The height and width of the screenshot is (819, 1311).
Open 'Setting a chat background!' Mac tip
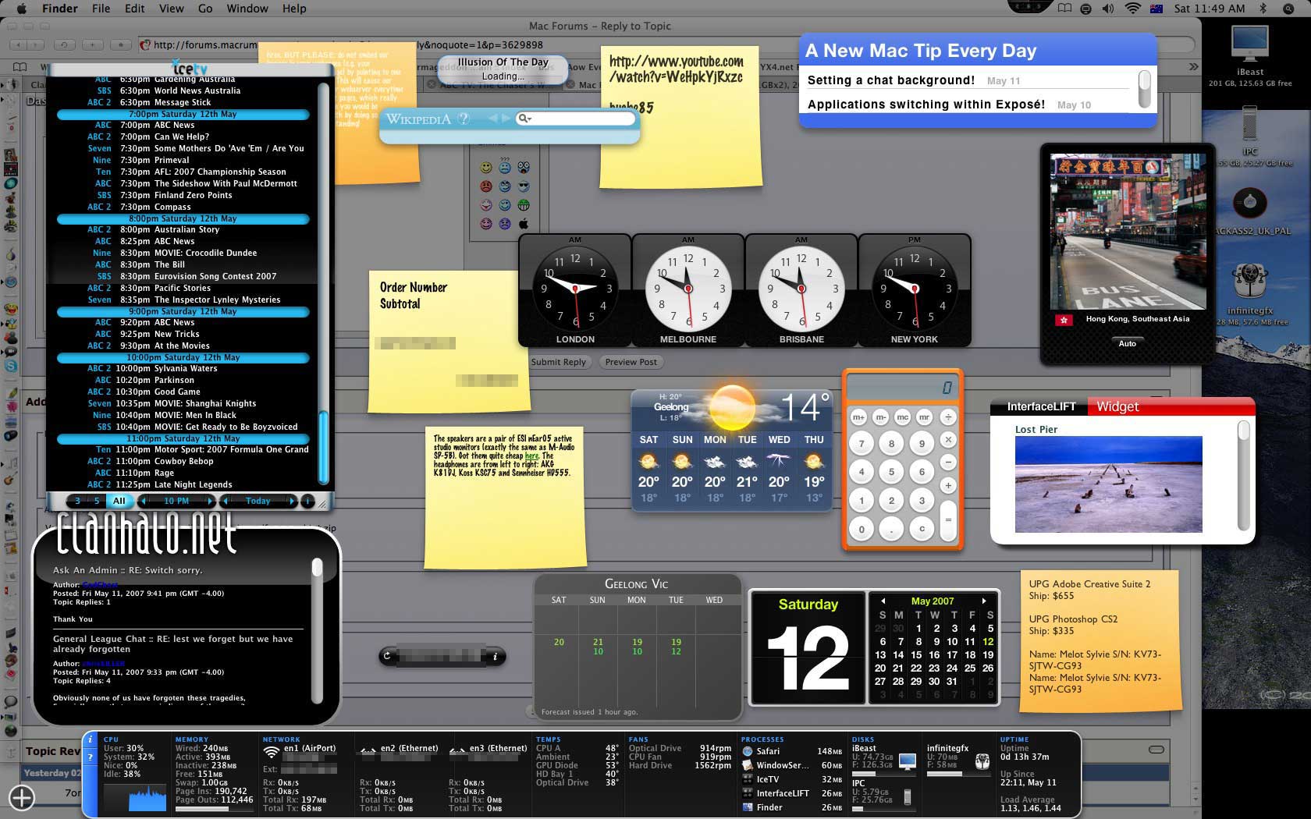click(x=890, y=80)
